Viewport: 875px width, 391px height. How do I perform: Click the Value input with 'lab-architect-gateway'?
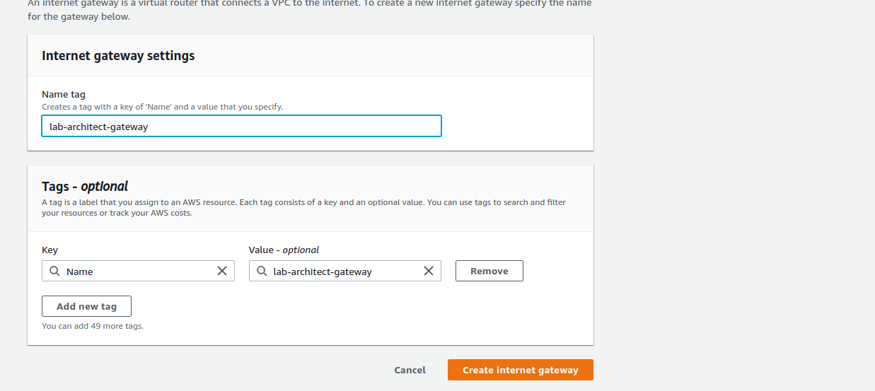click(343, 272)
